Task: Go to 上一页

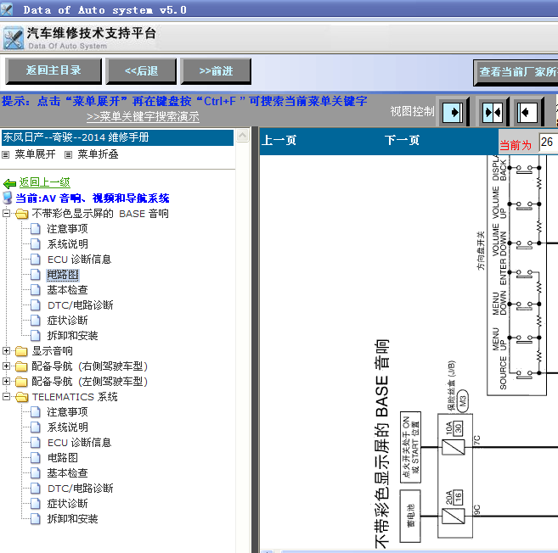Action: [x=279, y=141]
